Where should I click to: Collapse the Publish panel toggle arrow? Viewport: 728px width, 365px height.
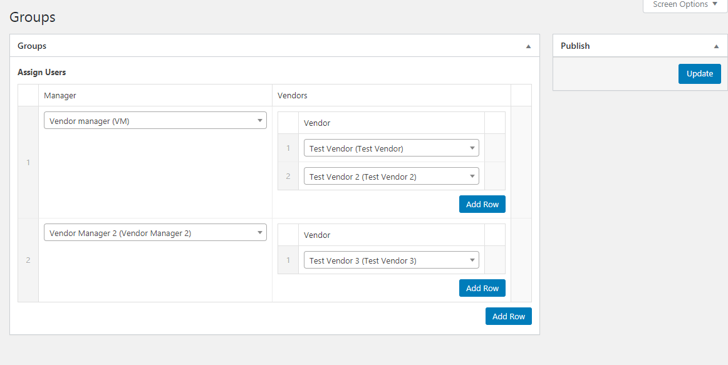point(716,46)
